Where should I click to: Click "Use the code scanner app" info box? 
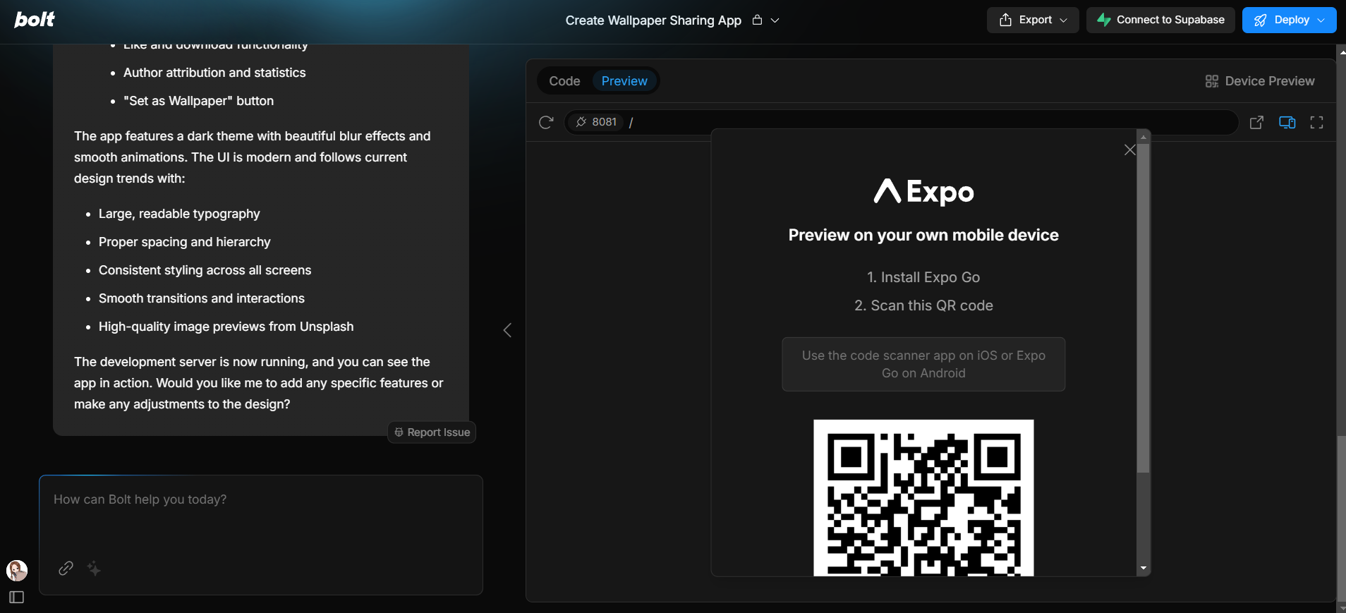pos(923,364)
